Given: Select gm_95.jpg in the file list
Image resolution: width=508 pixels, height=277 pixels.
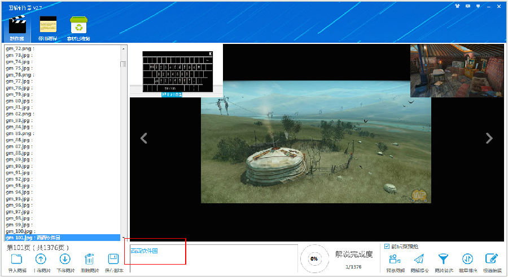Looking at the screenshot, I should [19, 199].
